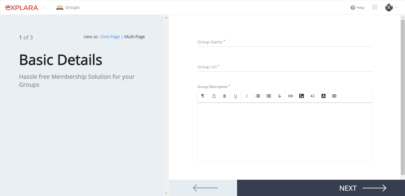Screen dimensions: 405x196
Task: Click the breadcrumb chevron after Explara
Action: coord(45,7)
